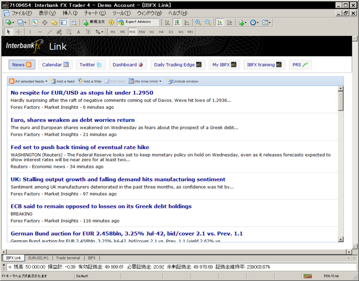The width and height of the screenshot is (359, 281).
Task: Open 'No respite for EUR/USD' headline
Action: [82, 93]
